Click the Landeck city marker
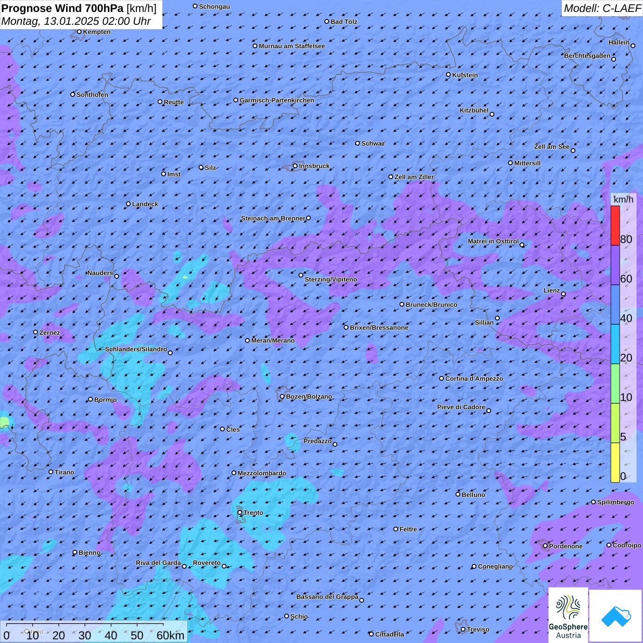Image resolution: width=643 pixels, height=643 pixels. [x=129, y=204]
